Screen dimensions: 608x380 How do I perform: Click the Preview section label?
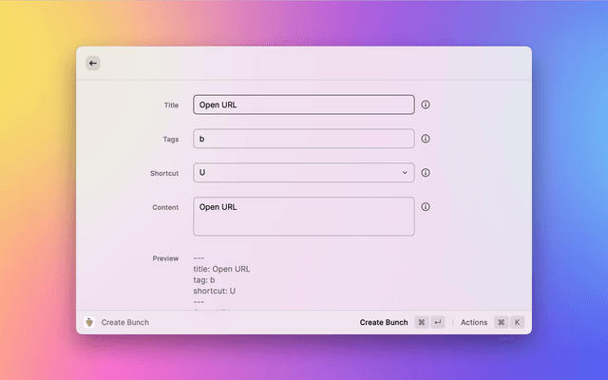point(165,258)
